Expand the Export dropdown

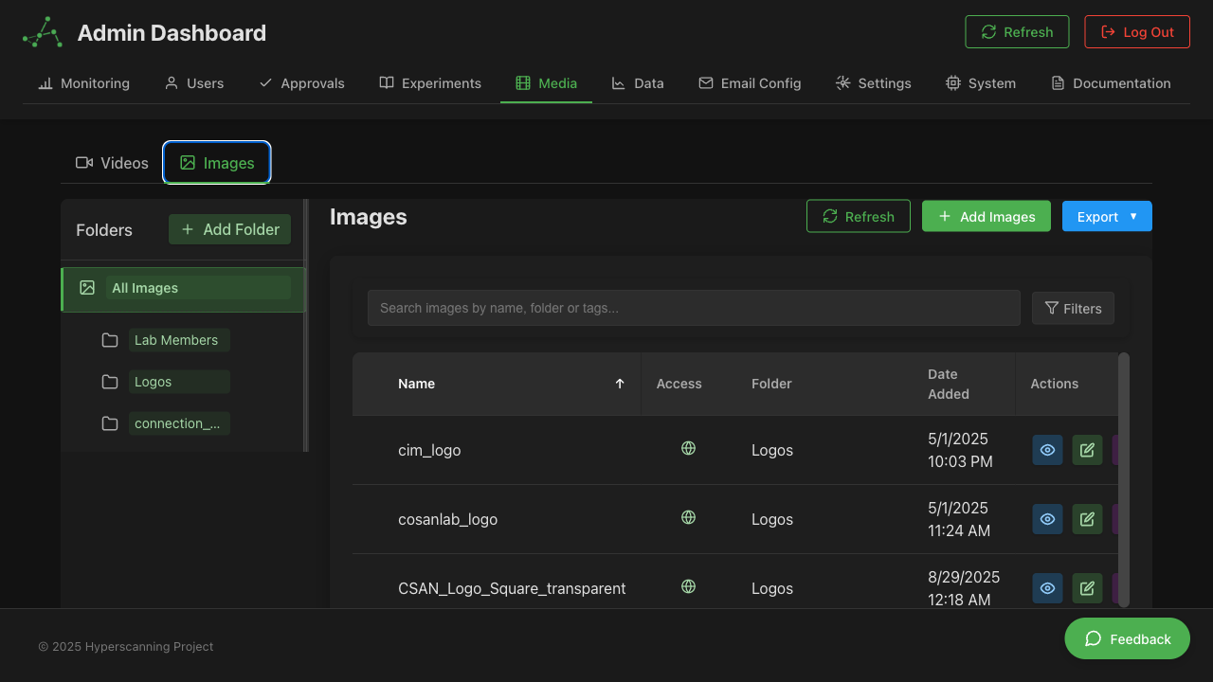pos(1107,216)
